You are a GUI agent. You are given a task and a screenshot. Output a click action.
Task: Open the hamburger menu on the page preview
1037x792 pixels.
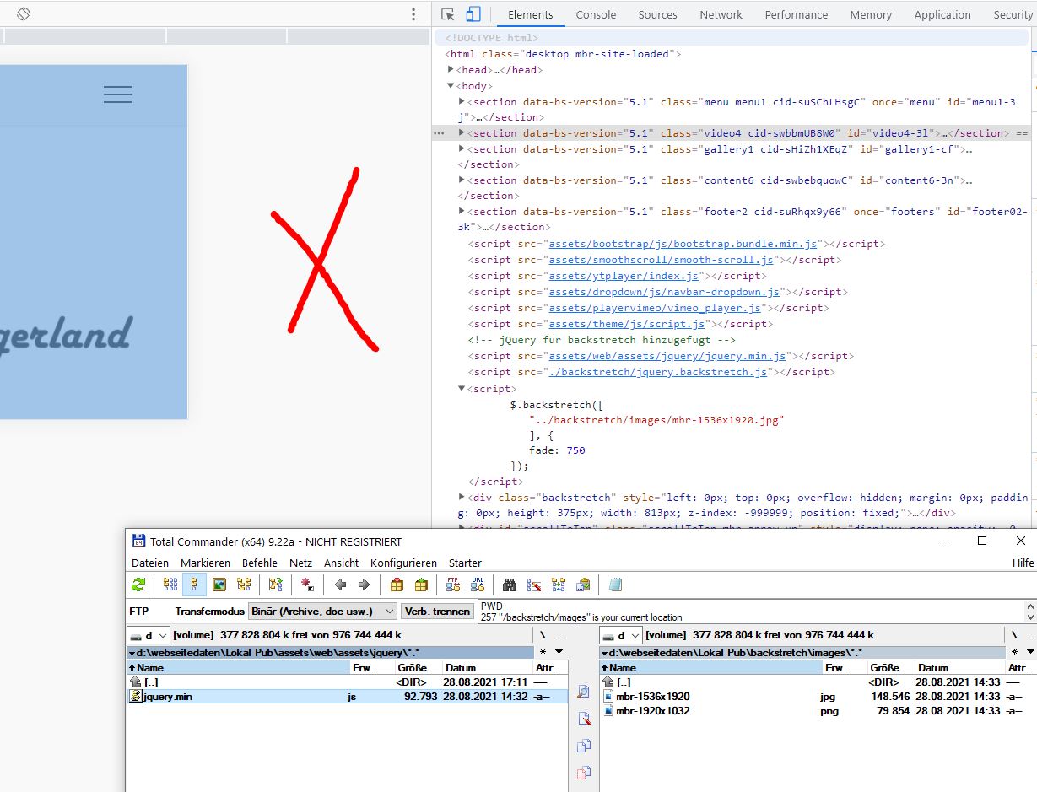click(x=118, y=94)
